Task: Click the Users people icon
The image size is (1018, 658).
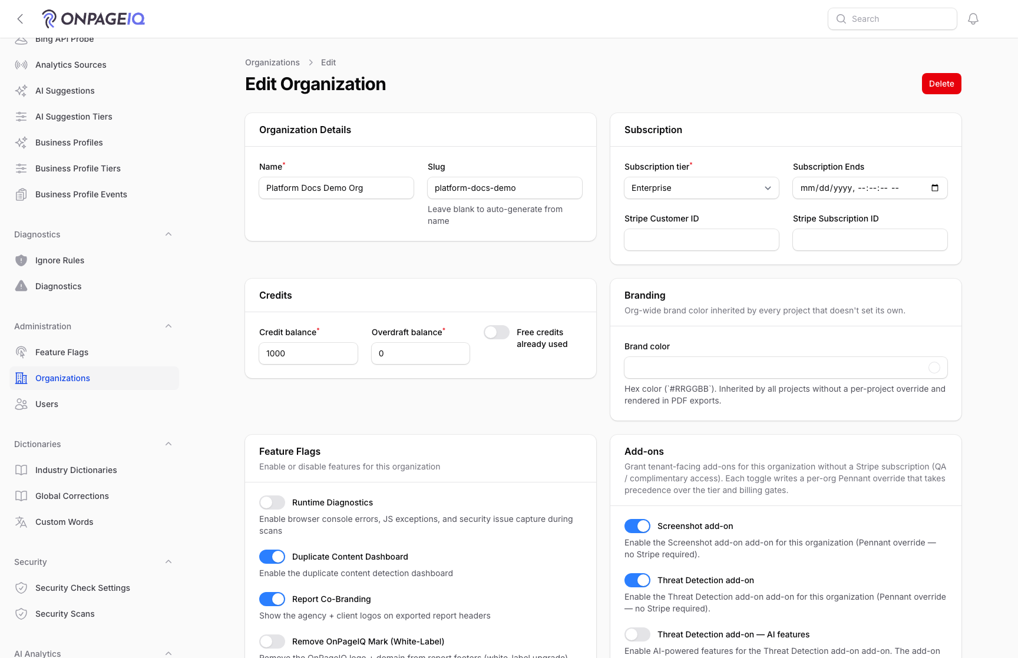Action: coord(21,404)
